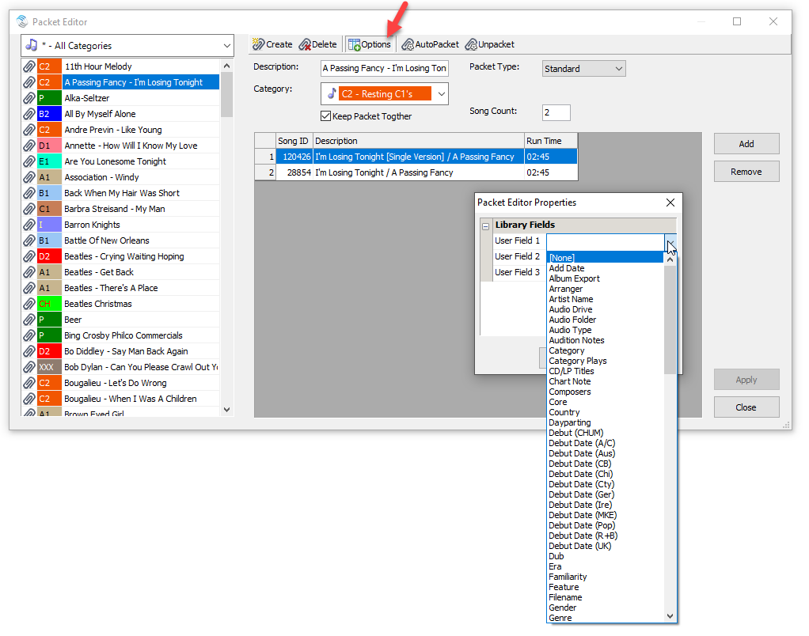
Task: Click the Delete packet toolbar icon
Action: [305, 44]
